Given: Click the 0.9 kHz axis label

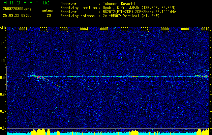Looking at the screenshot, I should click(x=3, y=78).
